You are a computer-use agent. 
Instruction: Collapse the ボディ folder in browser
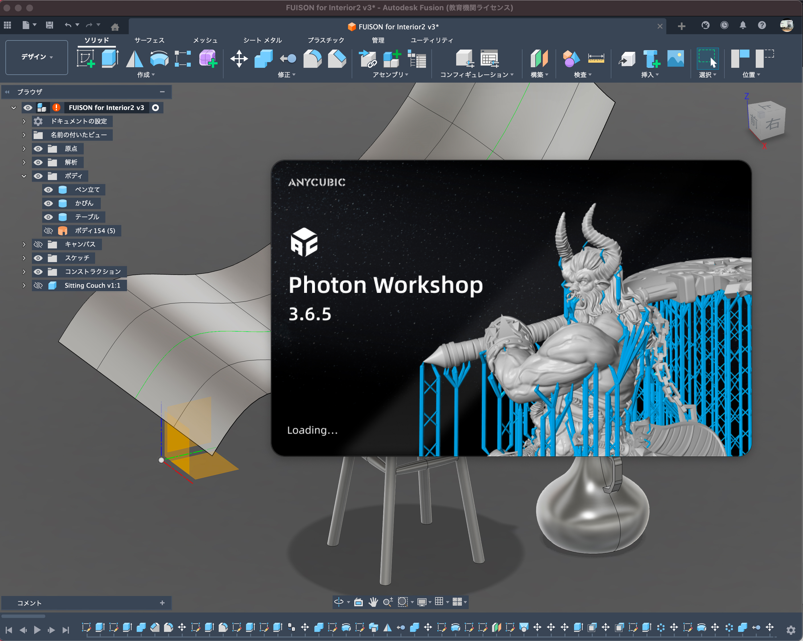pyautogui.click(x=24, y=176)
